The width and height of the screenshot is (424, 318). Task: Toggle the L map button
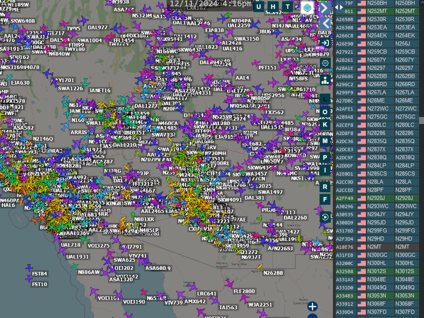pyautogui.click(x=325, y=99)
